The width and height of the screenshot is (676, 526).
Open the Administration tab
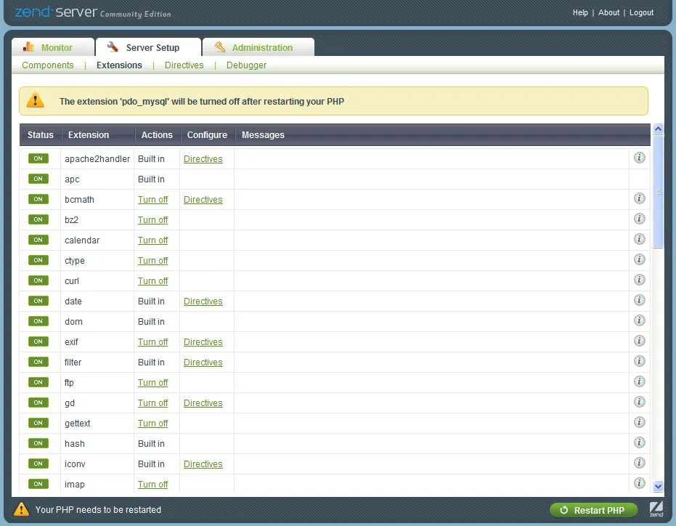[258, 47]
